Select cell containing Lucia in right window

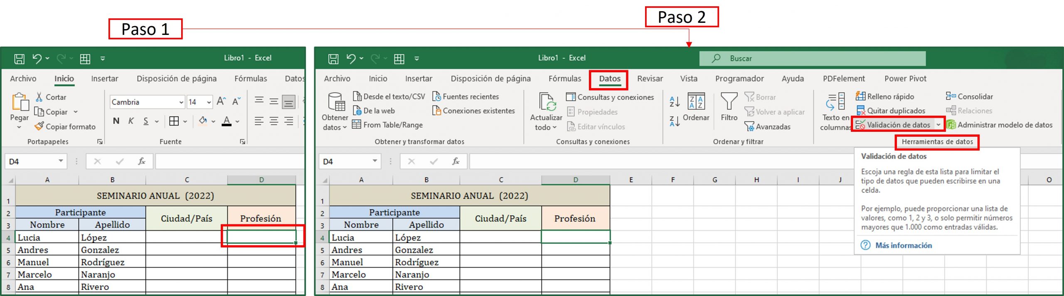click(361, 237)
